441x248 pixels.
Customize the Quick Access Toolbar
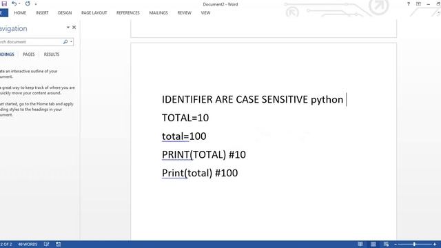pos(36,4)
